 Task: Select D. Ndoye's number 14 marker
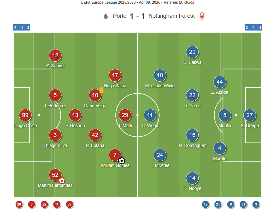tap(192, 178)
